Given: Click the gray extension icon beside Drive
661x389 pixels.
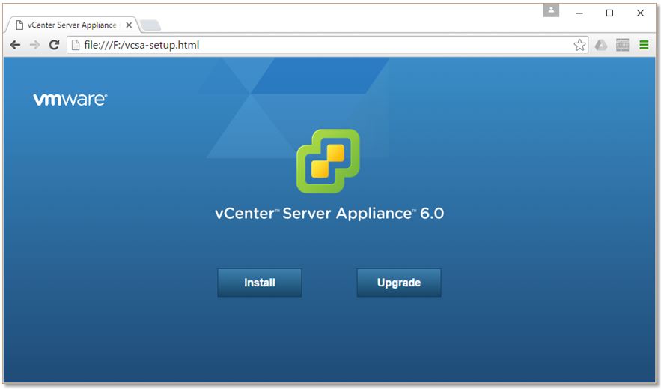Looking at the screenshot, I should tap(623, 45).
